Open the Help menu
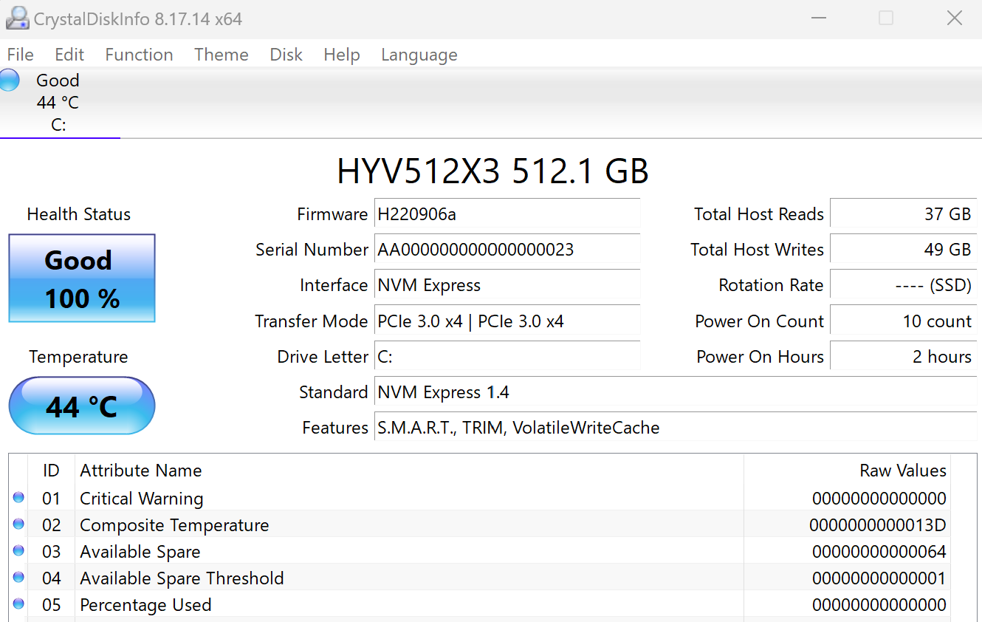Image resolution: width=982 pixels, height=622 pixels. coord(342,55)
